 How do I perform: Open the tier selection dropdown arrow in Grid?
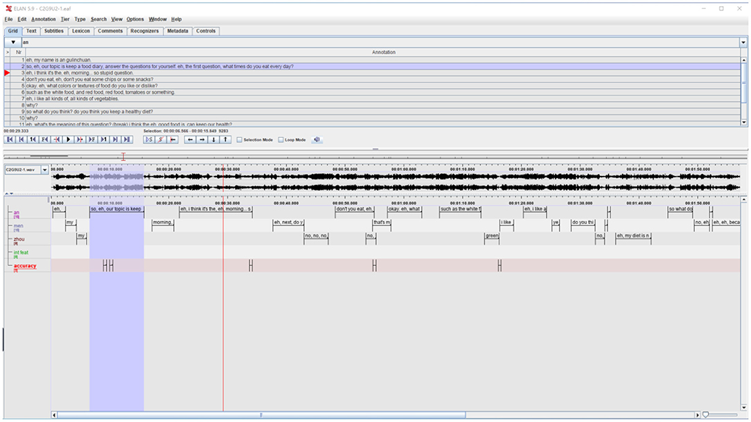[x=13, y=42]
